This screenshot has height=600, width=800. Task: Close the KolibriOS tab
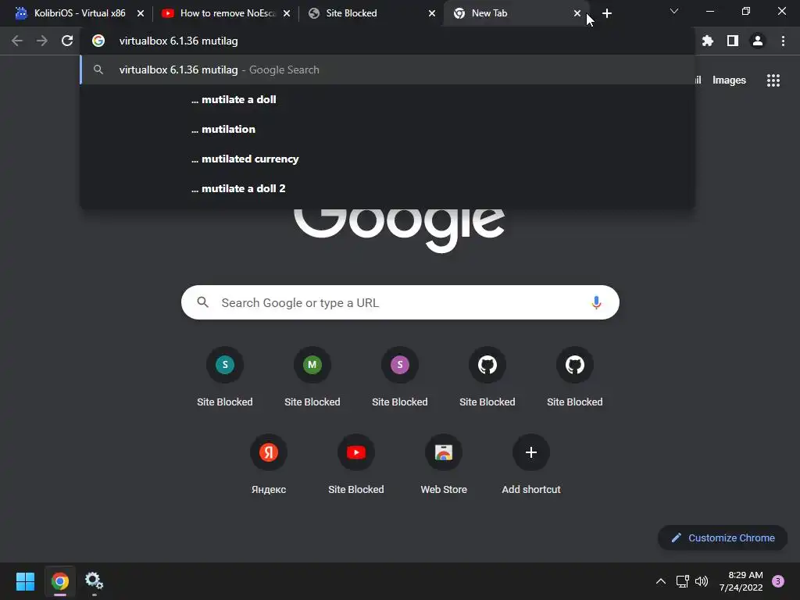click(141, 13)
